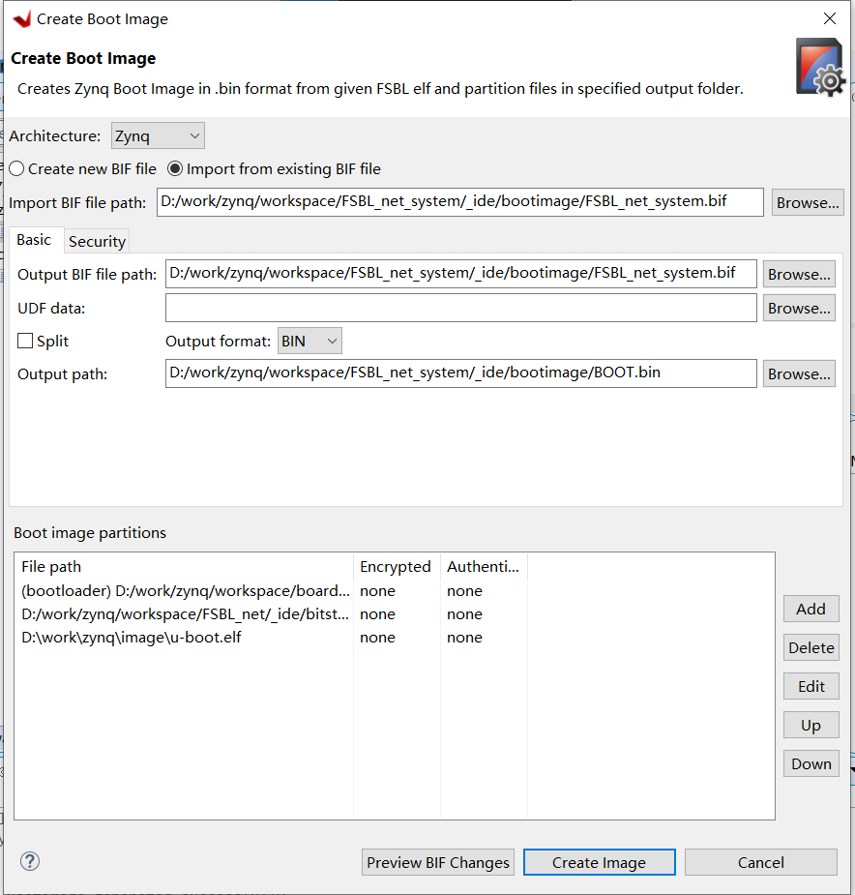Click Encrypted value for bootloader row
855x895 pixels.
[x=378, y=591]
